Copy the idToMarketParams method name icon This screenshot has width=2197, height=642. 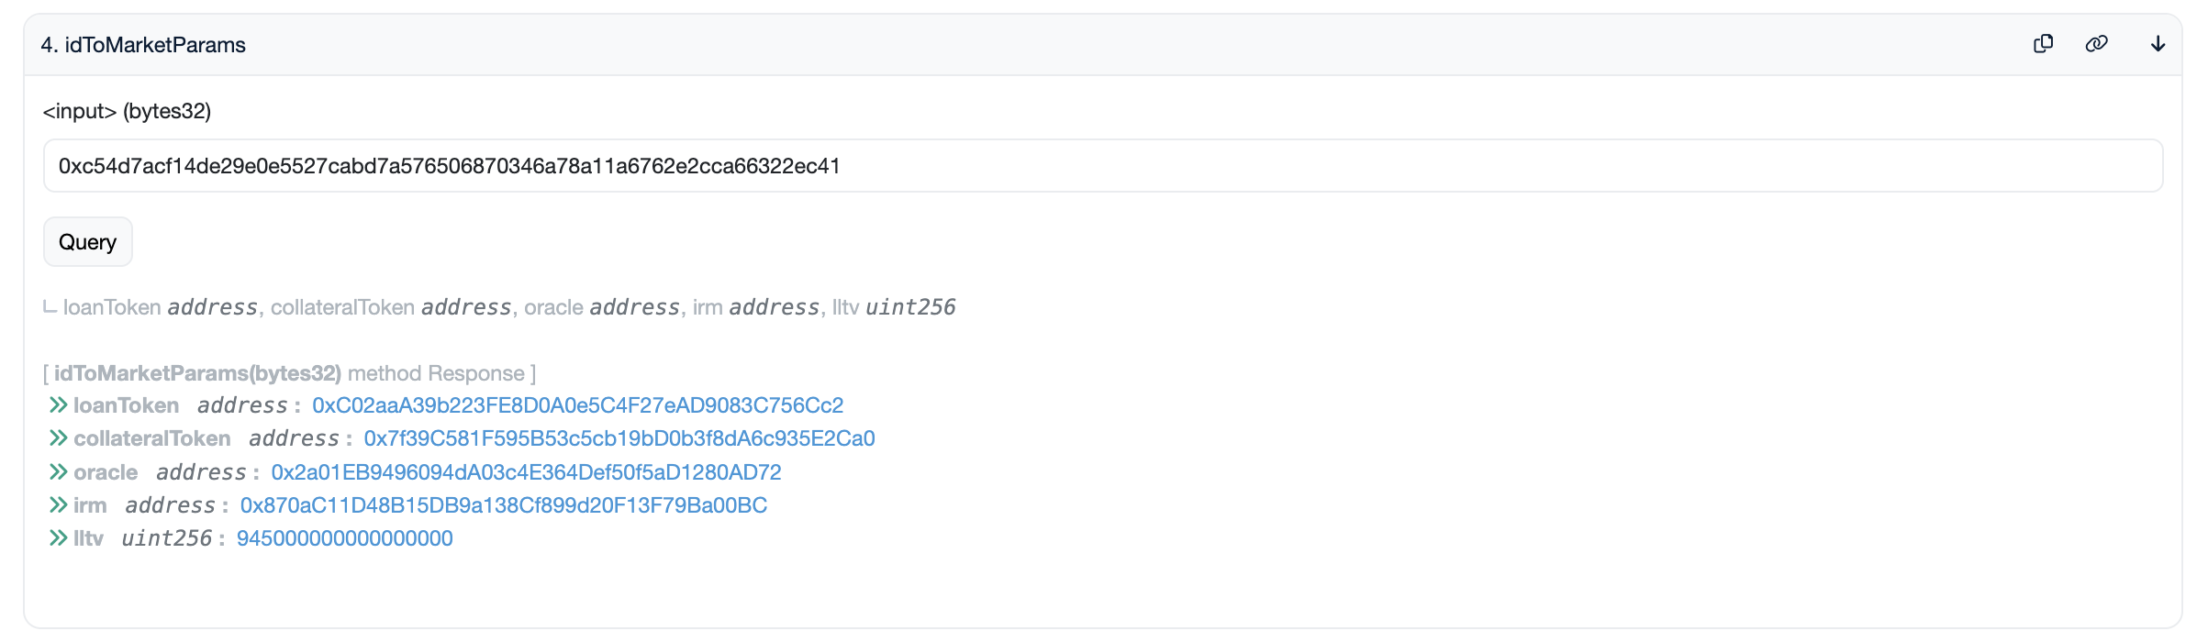(2043, 44)
